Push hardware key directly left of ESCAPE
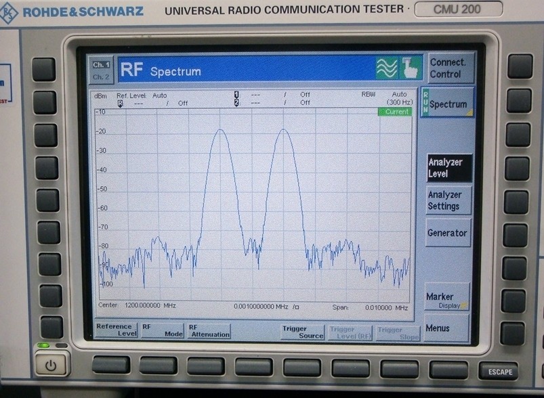Screen dimensions: 544x398 coord(448,370)
